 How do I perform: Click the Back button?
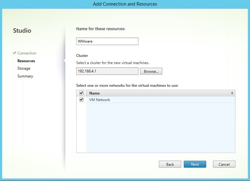coord(170,164)
